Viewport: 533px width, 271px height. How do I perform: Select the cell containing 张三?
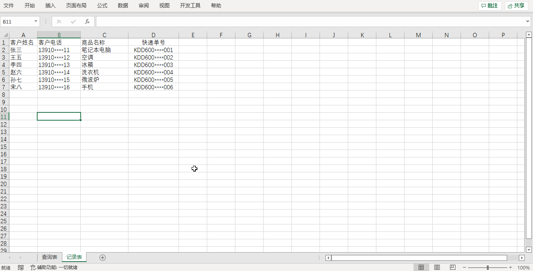tap(23, 50)
